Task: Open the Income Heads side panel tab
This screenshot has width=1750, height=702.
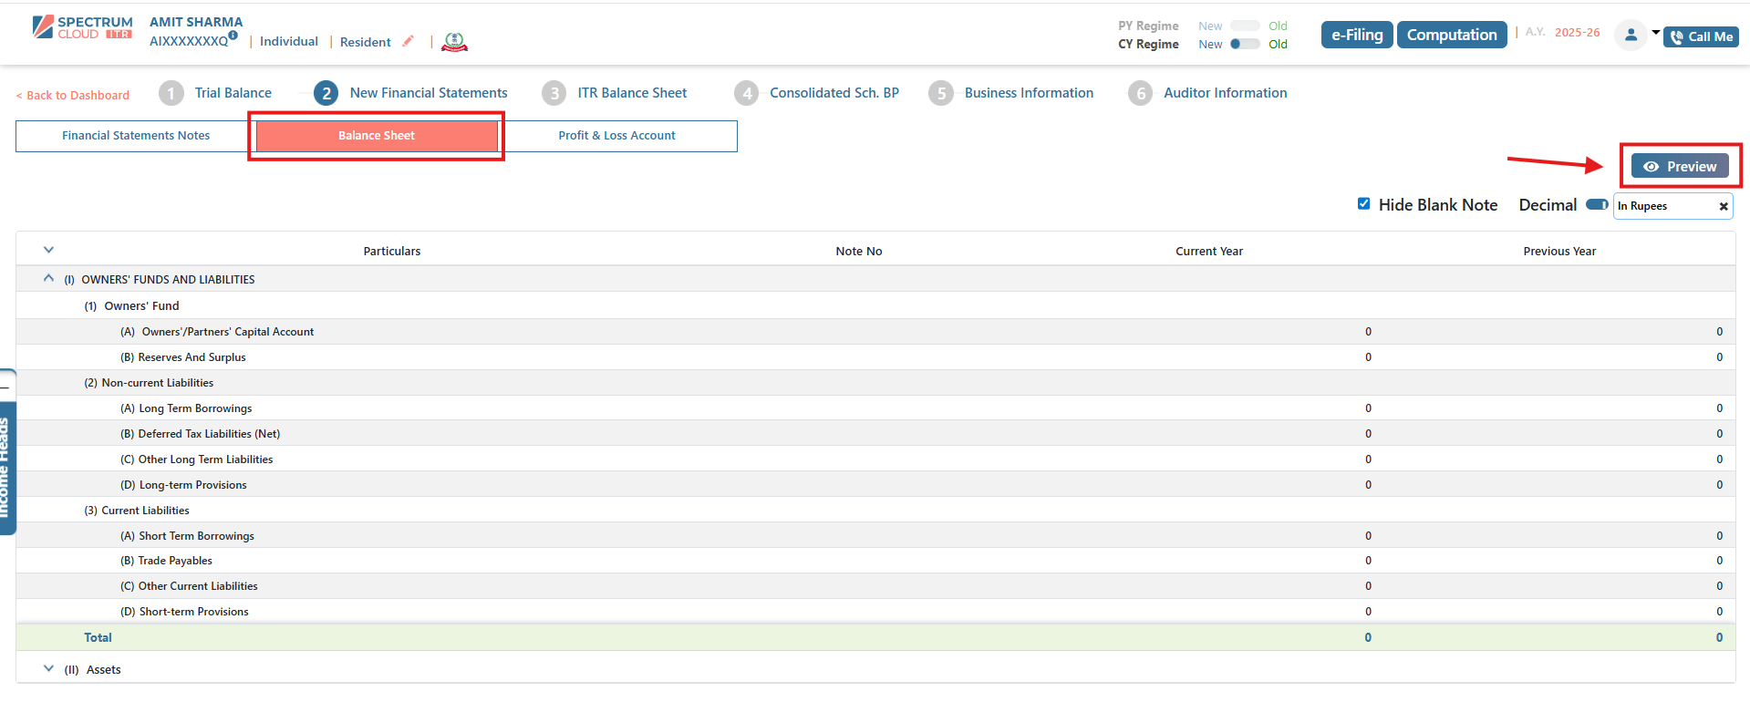Action: tap(5, 465)
